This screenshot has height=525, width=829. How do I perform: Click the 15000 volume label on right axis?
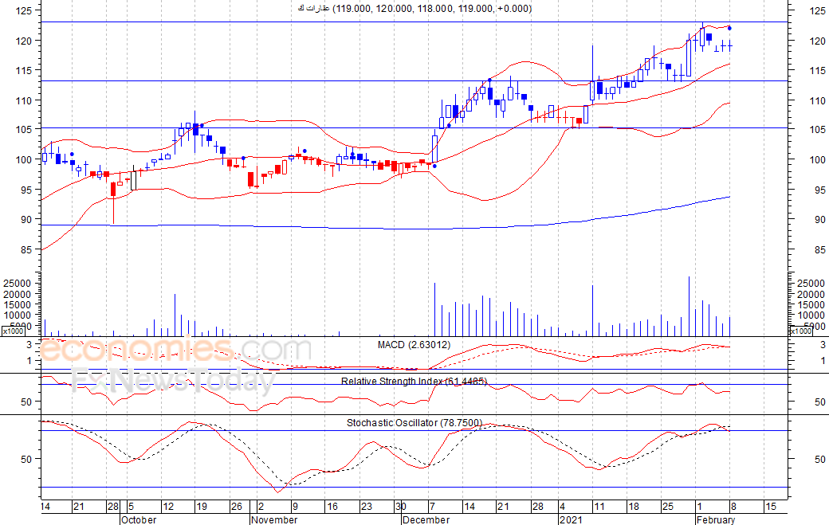tap(811, 305)
